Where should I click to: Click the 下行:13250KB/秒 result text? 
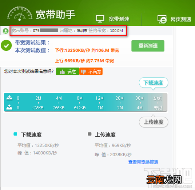coord(87,50)
